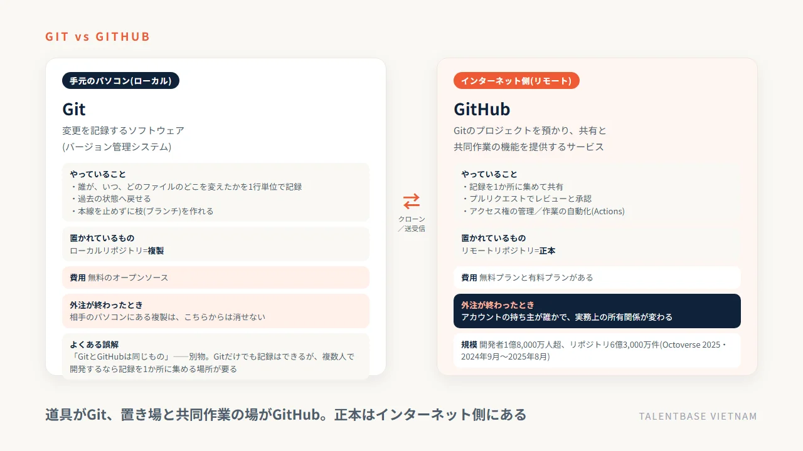The width and height of the screenshot is (803, 451).
Task: Click the TALENTBASE VIETNAM footer text
Action: 698,417
